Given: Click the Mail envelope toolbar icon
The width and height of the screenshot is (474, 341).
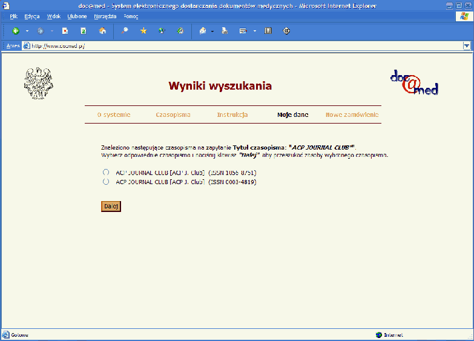Looking at the screenshot, I should point(202,30).
